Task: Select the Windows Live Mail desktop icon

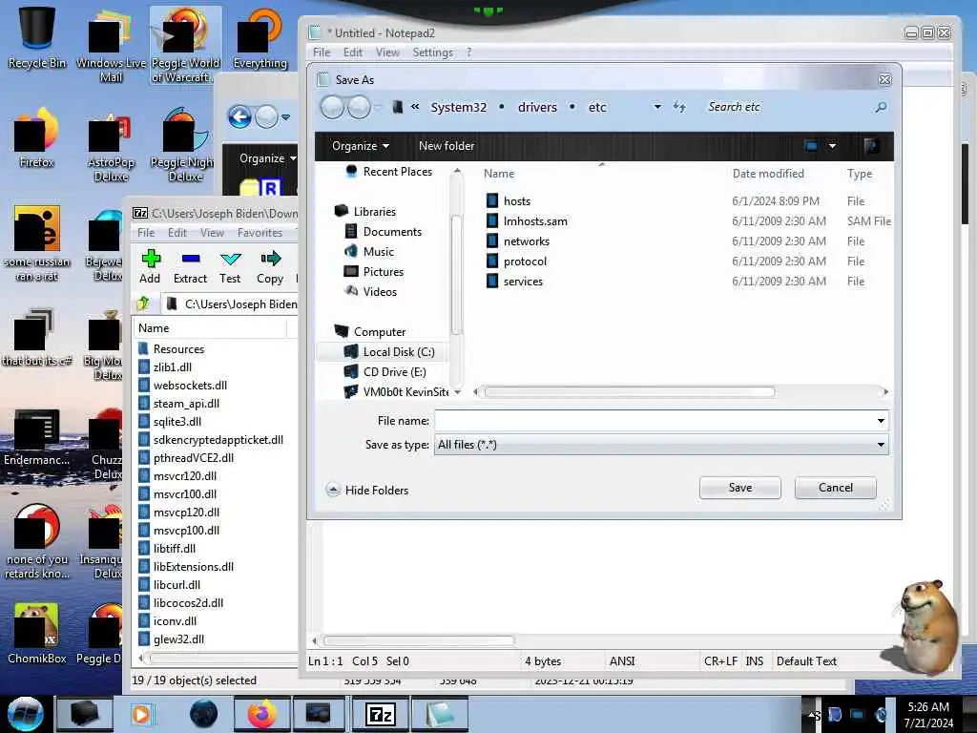Action: pyautogui.click(x=111, y=45)
